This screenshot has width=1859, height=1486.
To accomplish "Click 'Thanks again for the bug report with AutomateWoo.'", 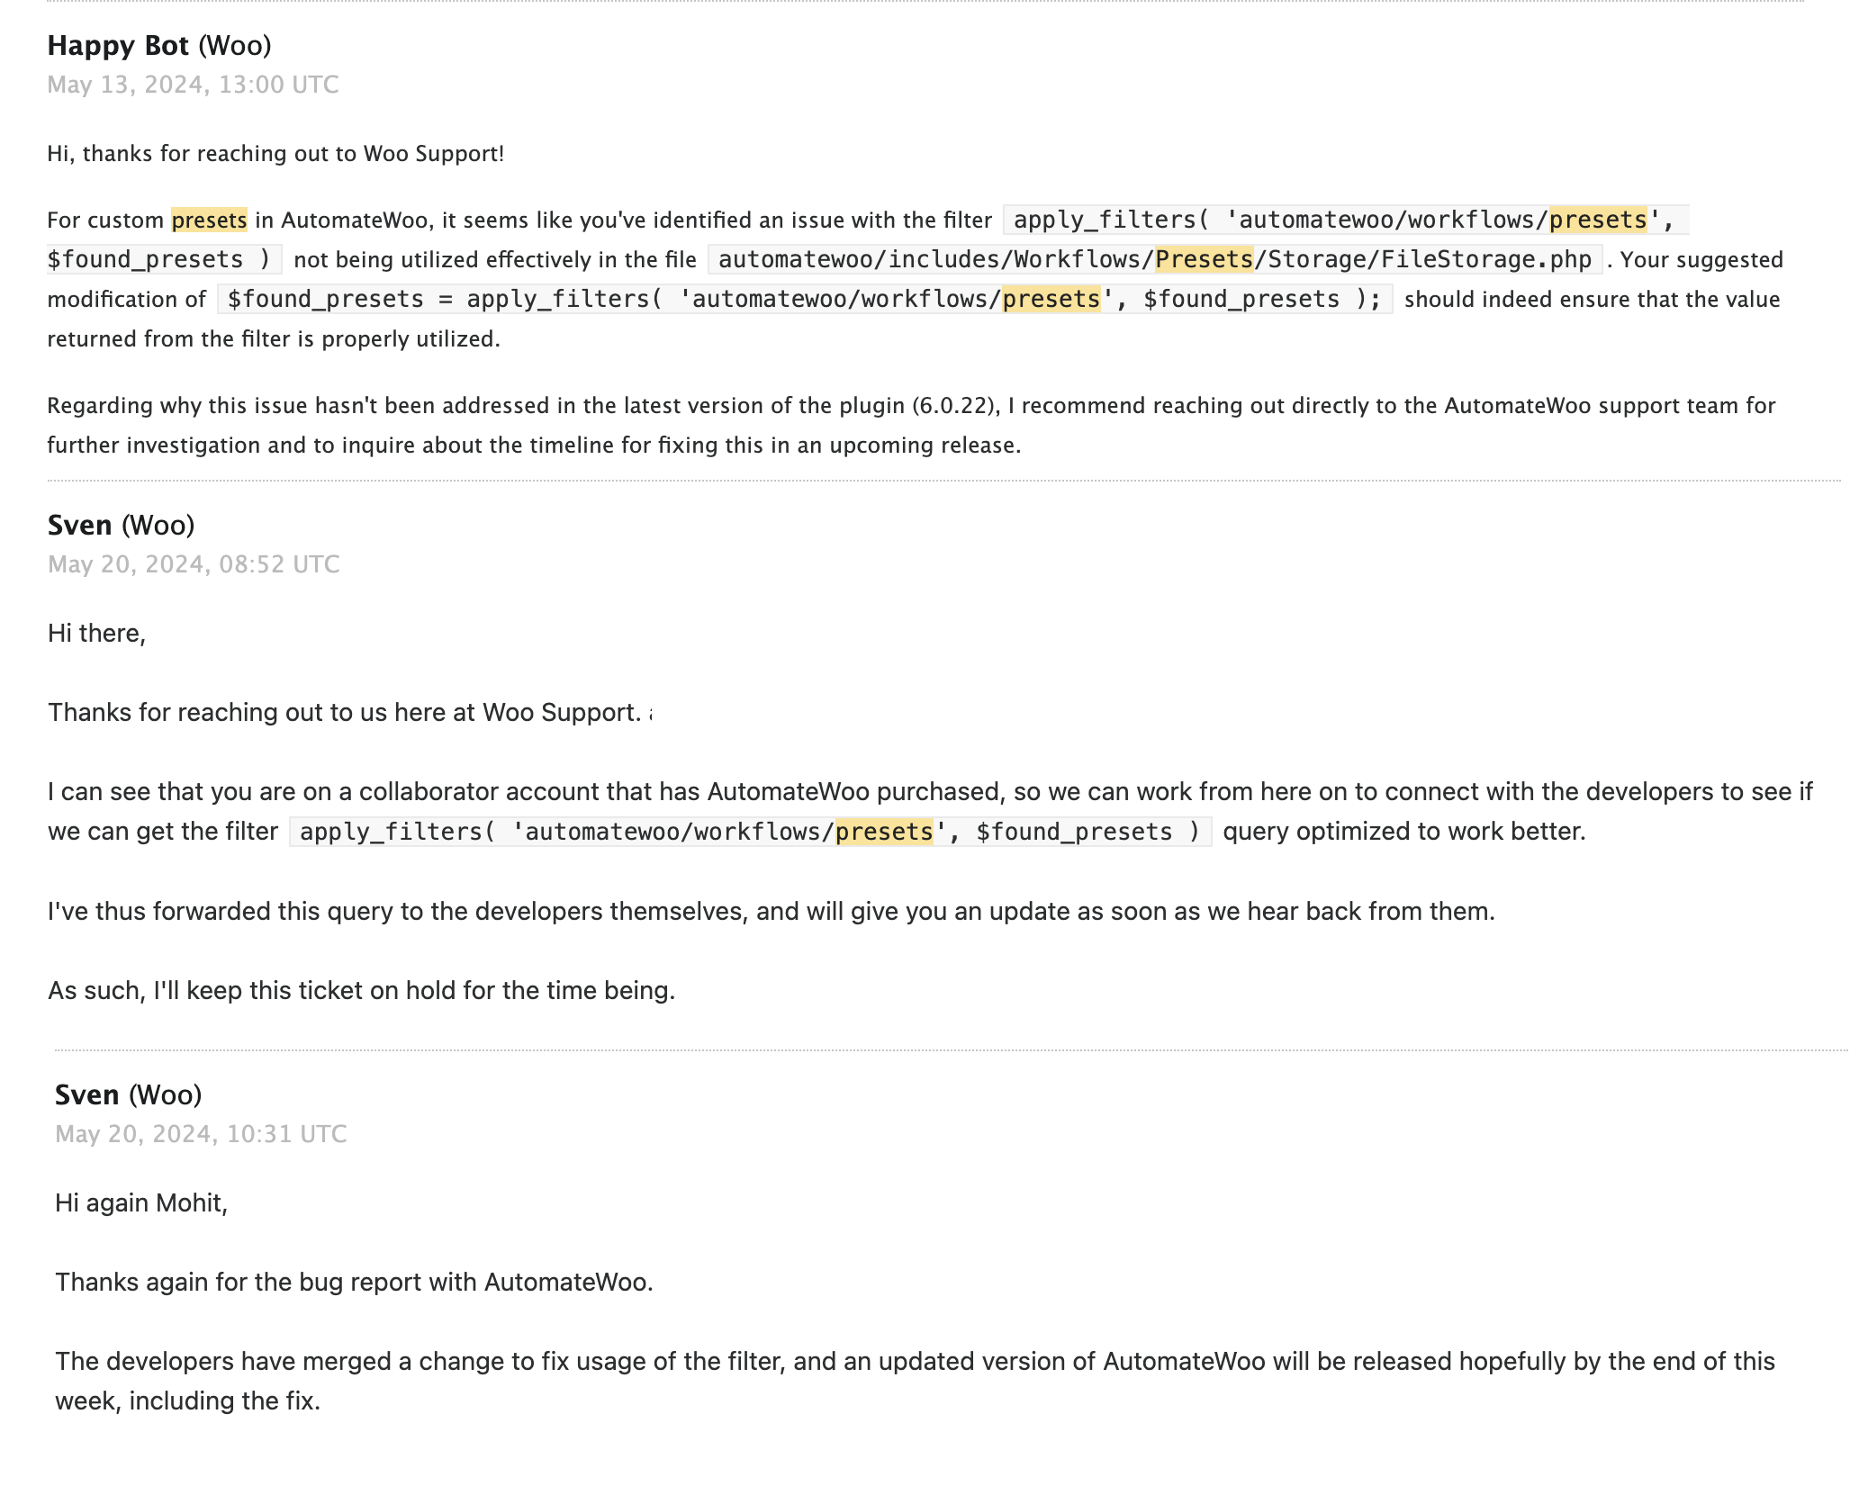I will [354, 1282].
